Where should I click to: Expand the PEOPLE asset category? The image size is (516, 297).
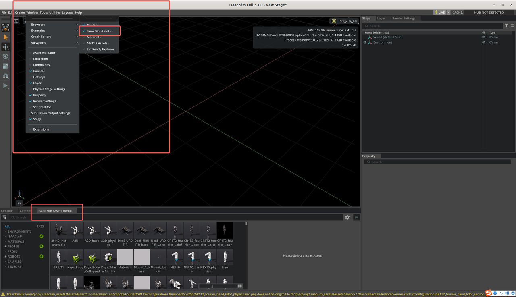point(6,246)
